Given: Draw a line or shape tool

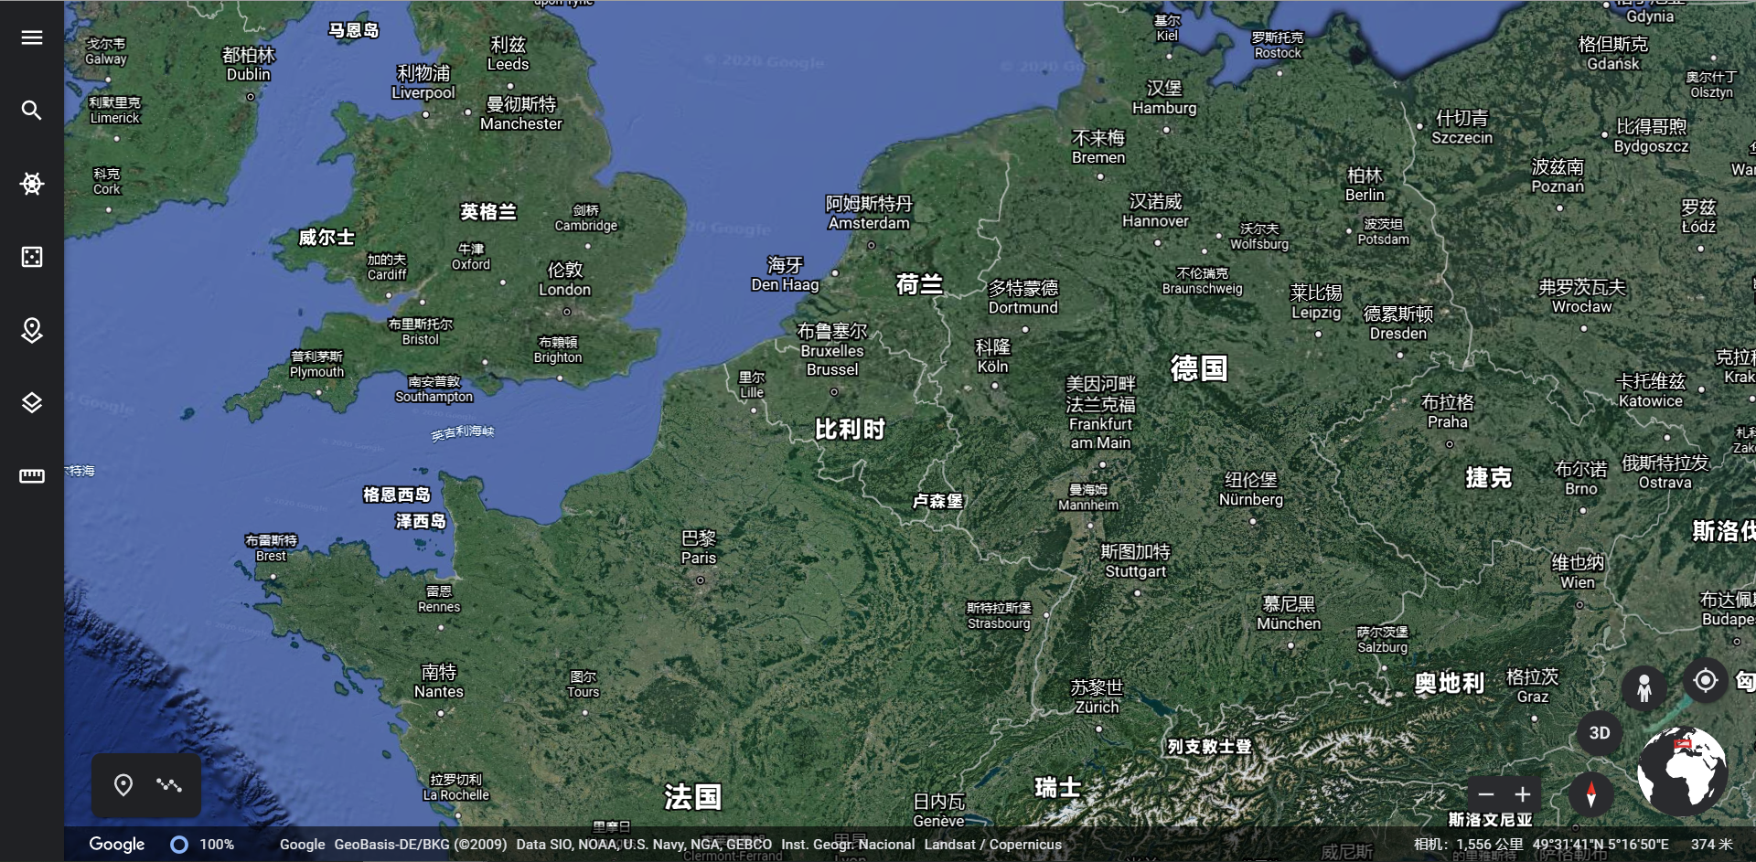Looking at the screenshot, I should pos(169,784).
